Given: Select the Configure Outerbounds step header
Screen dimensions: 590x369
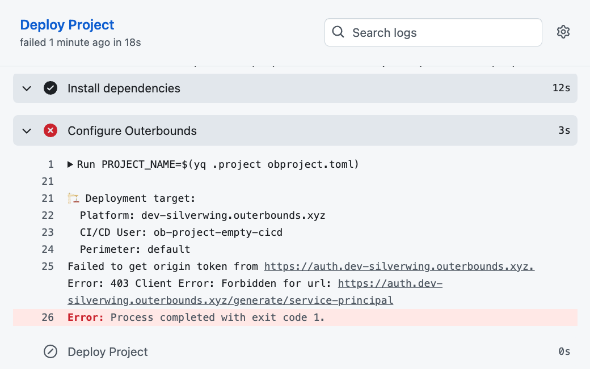Looking at the screenshot, I should tap(295, 130).
